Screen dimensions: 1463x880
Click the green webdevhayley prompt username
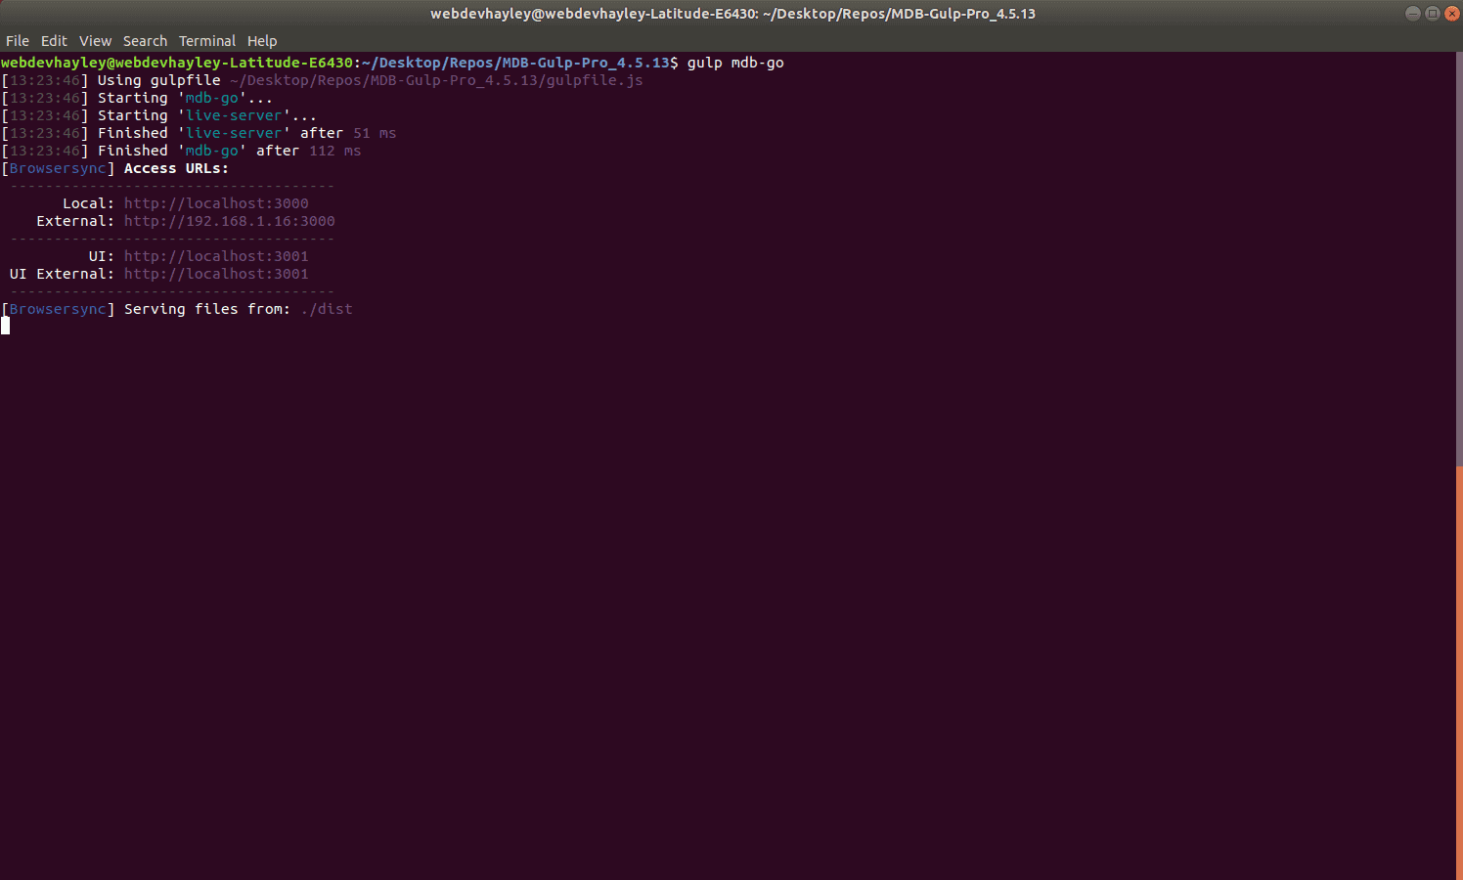click(x=176, y=63)
